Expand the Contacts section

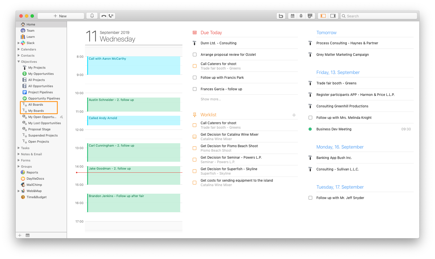click(18, 55)
